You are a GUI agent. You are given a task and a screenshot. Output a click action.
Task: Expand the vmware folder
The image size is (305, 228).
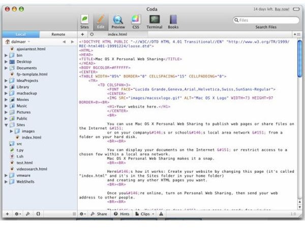pyautogui.click(x=6, y=175)
